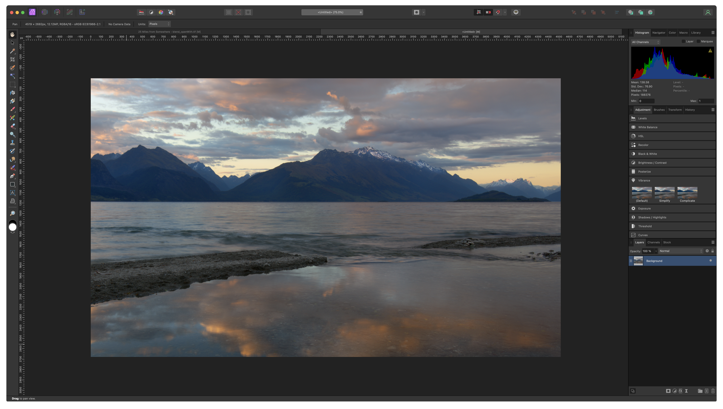
Task: Select the Crop tool
Action: click(x=13, y=60)
